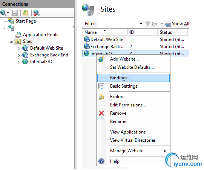Choose Remove from the context menu
The image size is (204, 170).
(133, 113)
